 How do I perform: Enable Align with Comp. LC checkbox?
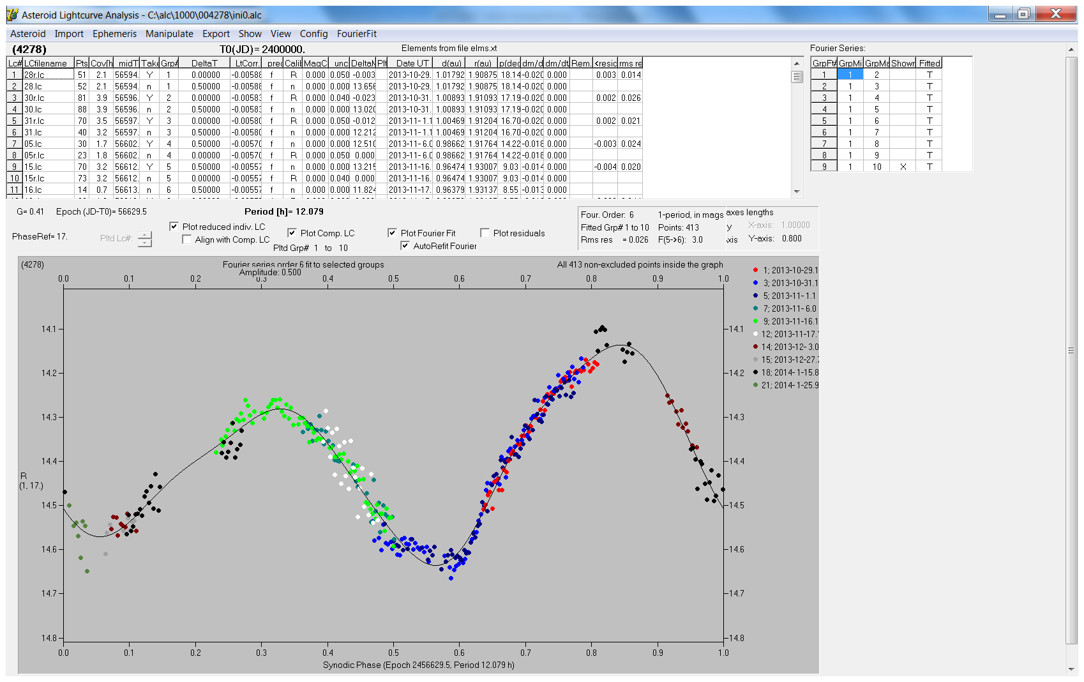click(186, 239)
